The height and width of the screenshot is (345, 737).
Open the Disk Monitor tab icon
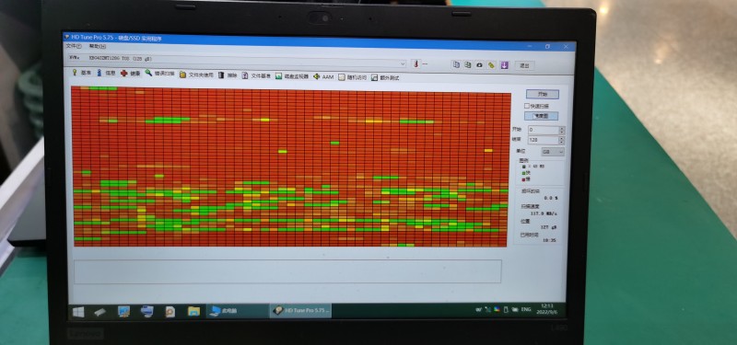click(x=291, y=76)
